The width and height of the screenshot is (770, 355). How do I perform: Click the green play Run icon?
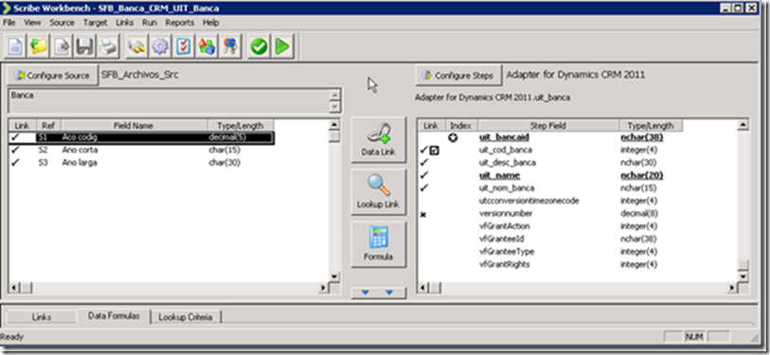(282, 47)
